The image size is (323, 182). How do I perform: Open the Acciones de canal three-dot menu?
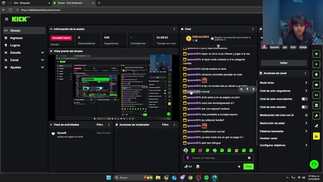[305, 73]
